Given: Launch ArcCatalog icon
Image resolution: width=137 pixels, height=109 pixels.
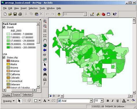Looking at the screenshot, I should pyautogui.click(x=98, y=14).
